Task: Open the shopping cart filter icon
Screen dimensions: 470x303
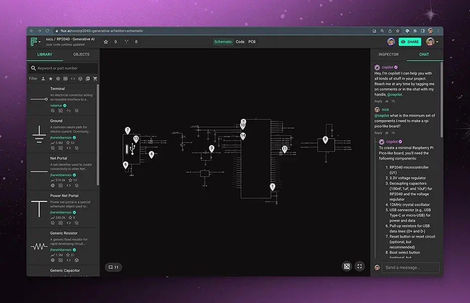Action: pos(95,79)
